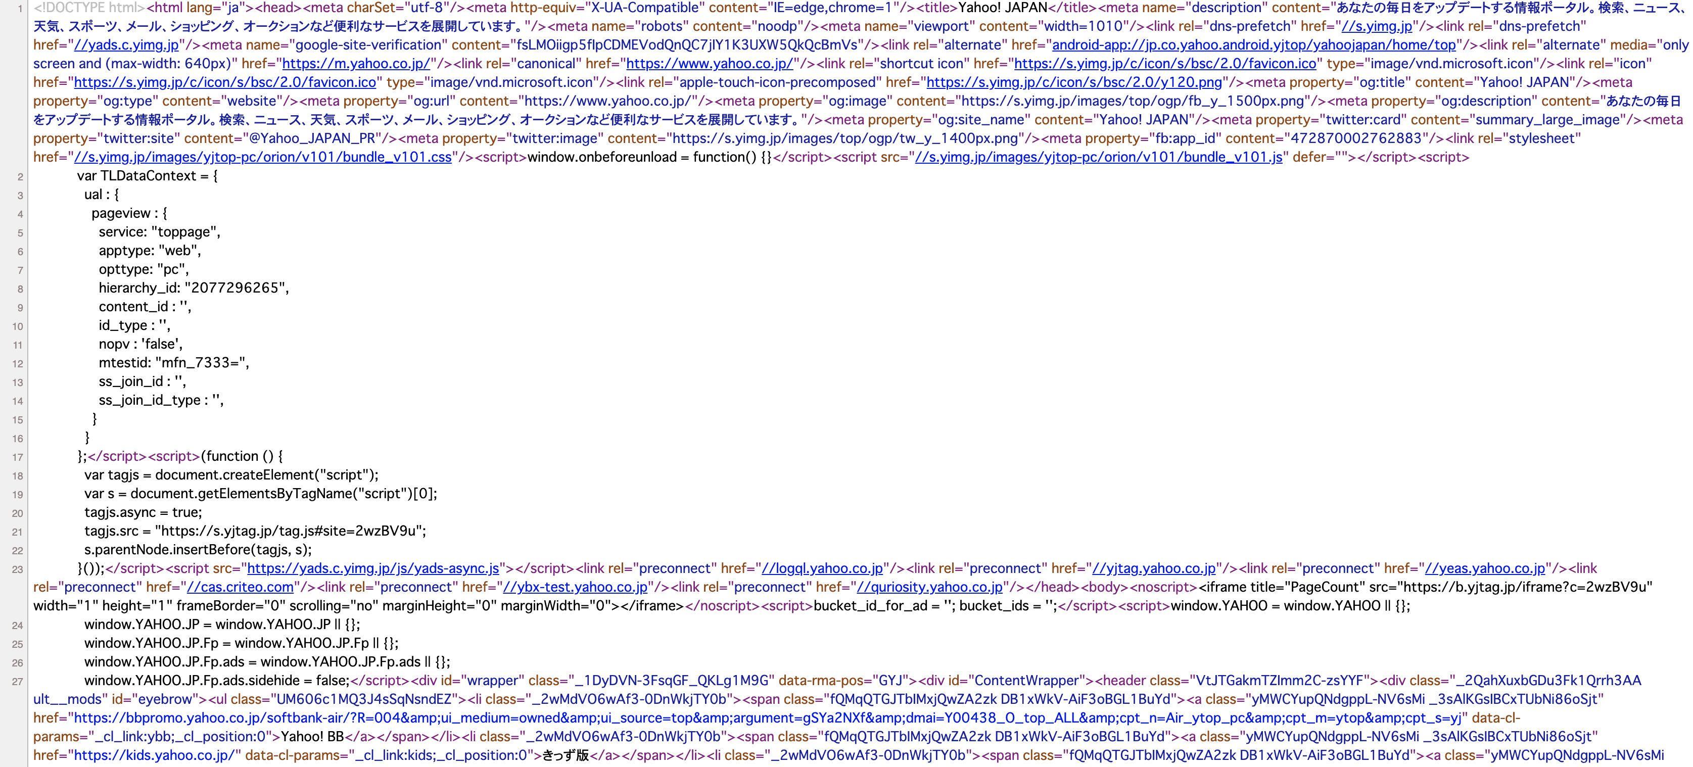Image resolution: width=1693 pixels, height=767 pixels.
Task: Click the "content_id : ''," line
Action: (145, 307)
